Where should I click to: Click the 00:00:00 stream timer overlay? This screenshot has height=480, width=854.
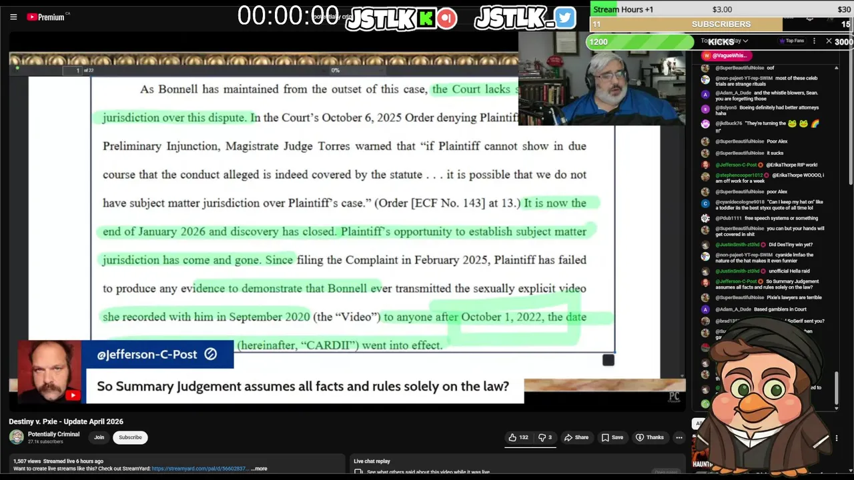coord(288,16)
